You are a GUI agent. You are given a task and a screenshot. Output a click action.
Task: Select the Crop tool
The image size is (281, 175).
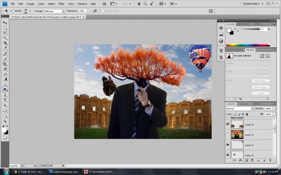(5, 43)
